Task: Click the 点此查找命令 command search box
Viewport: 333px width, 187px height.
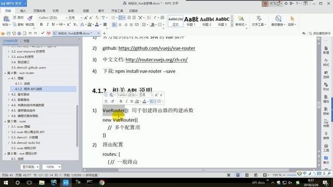Action: pos(321,33)
